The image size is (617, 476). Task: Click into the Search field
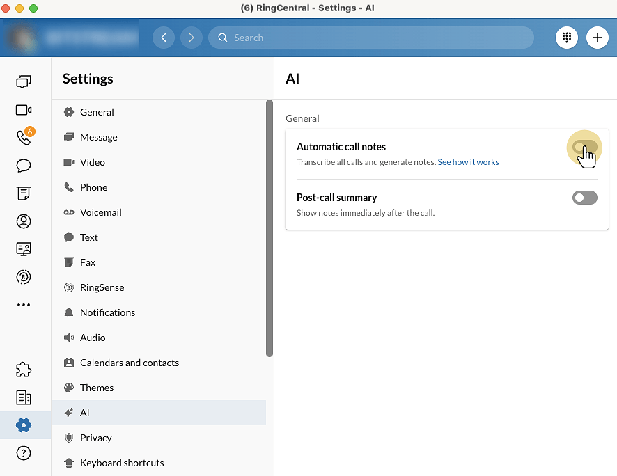(376, 38)
